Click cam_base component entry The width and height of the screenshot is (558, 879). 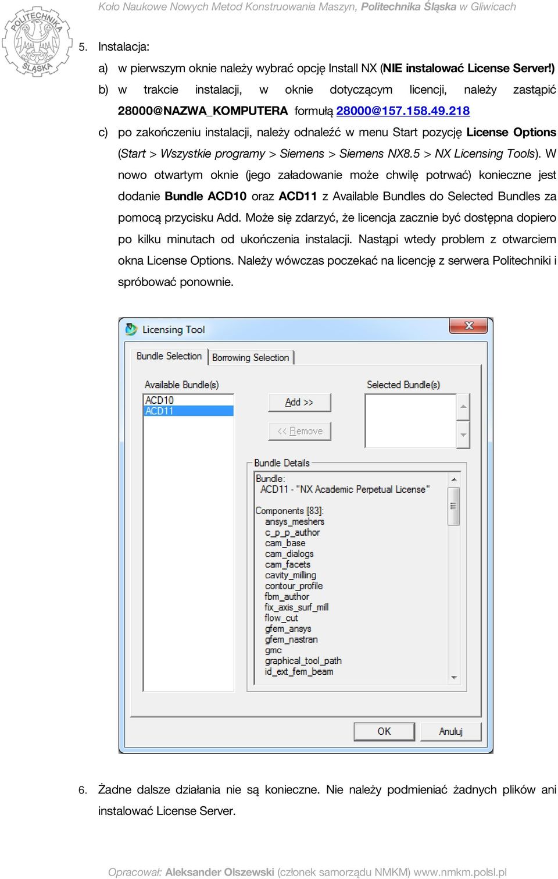coord(285,543)
